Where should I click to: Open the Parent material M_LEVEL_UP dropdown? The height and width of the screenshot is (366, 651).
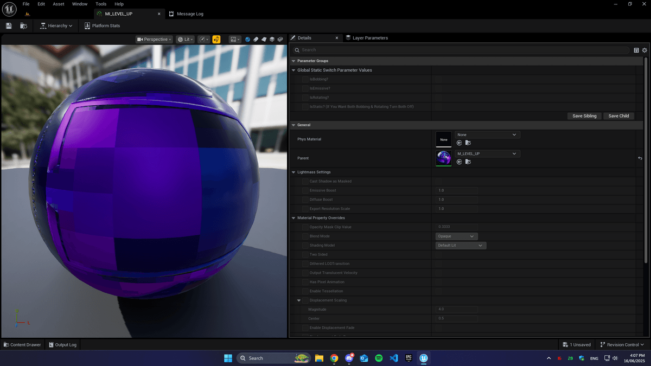[x=487, y=153]
